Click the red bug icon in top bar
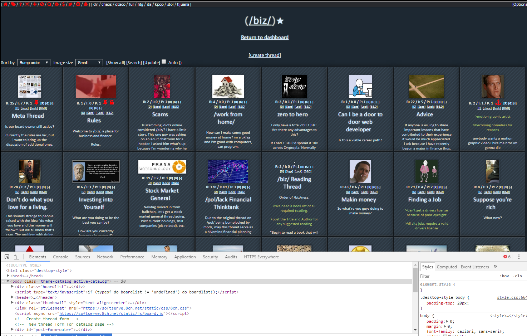527x336 pixels. 86,4
